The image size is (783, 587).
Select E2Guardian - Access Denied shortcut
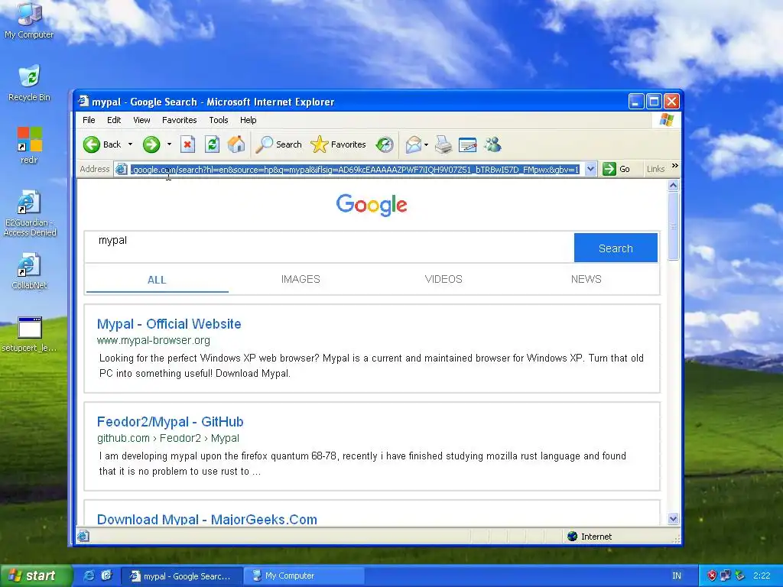[30, 213]
